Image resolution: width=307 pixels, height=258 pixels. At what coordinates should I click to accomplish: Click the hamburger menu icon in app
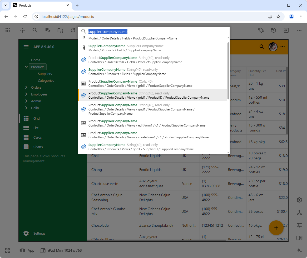pyautogui.click(x=26, y=47)
